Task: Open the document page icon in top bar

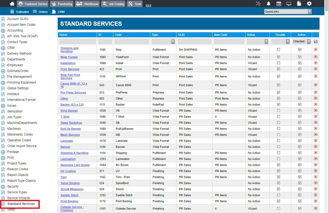Action: pyautogui.click(x=299, y=3)
